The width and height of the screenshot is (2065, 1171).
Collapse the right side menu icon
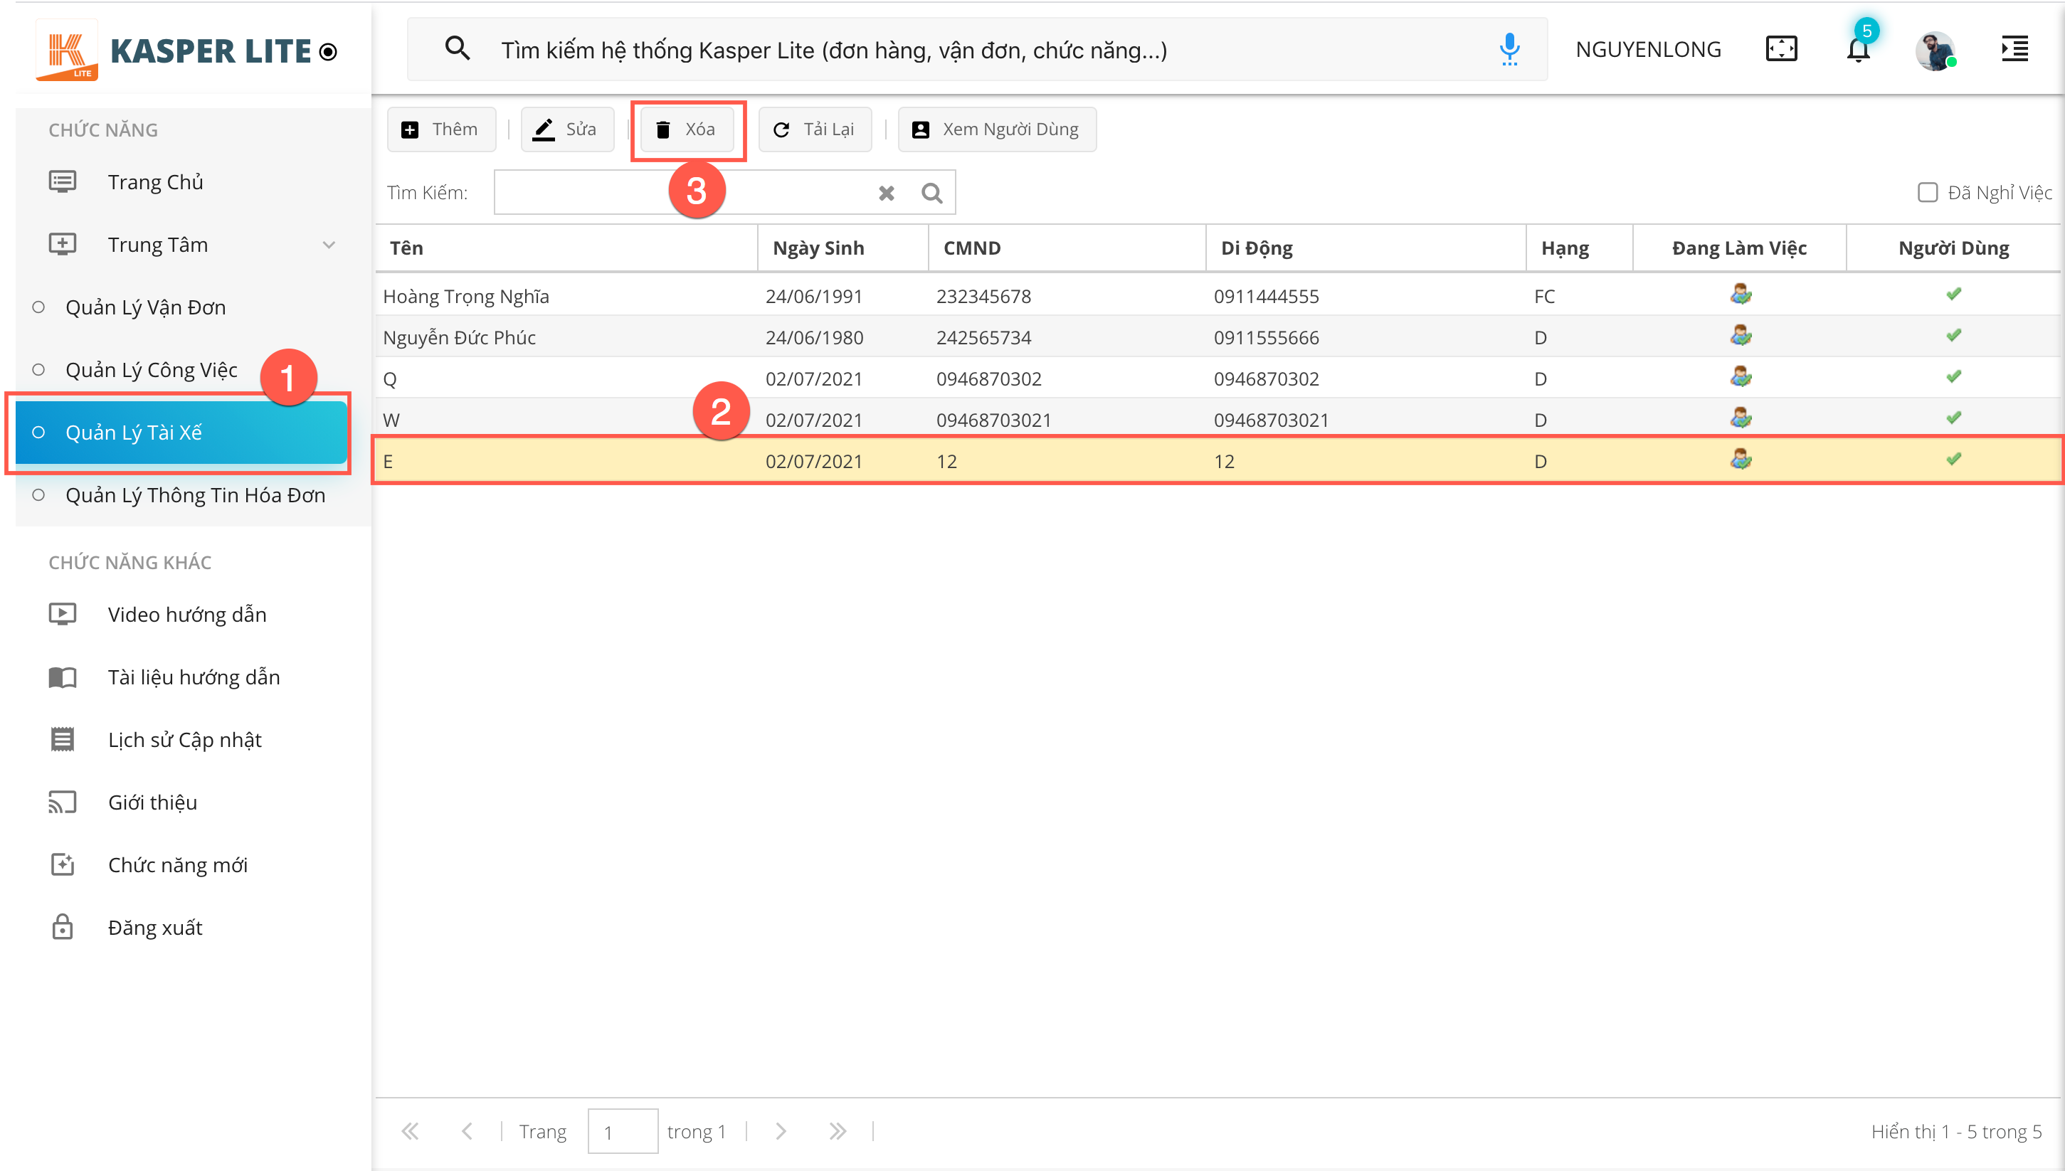click(x=2014, y=49)
